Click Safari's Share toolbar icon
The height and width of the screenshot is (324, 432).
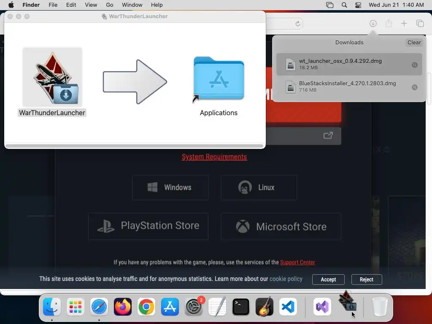[x=389, y=24]
